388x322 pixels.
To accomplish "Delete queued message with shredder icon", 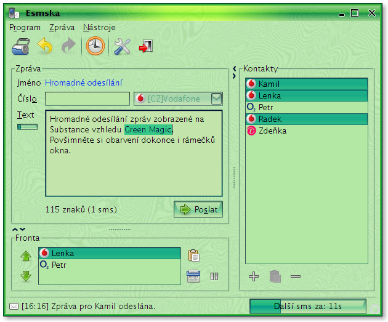I will (x=193, y=276).
